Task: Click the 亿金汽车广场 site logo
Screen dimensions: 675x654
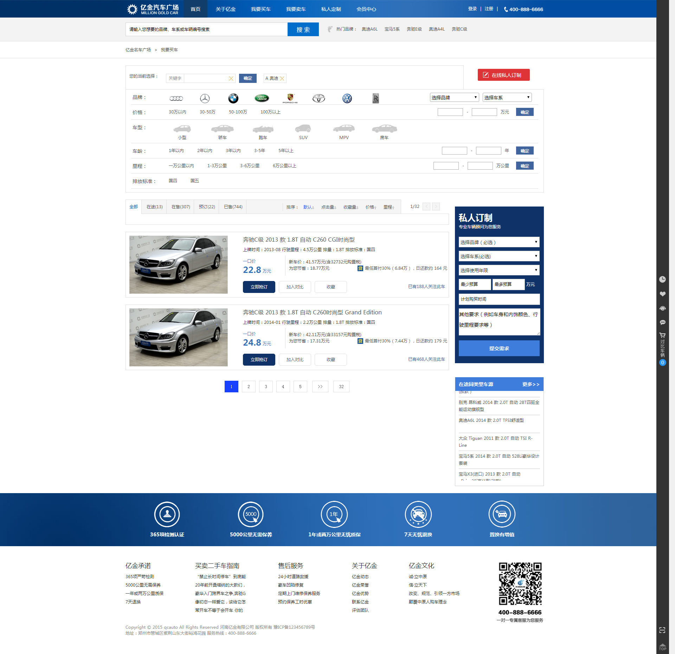Action: (153, 9)
